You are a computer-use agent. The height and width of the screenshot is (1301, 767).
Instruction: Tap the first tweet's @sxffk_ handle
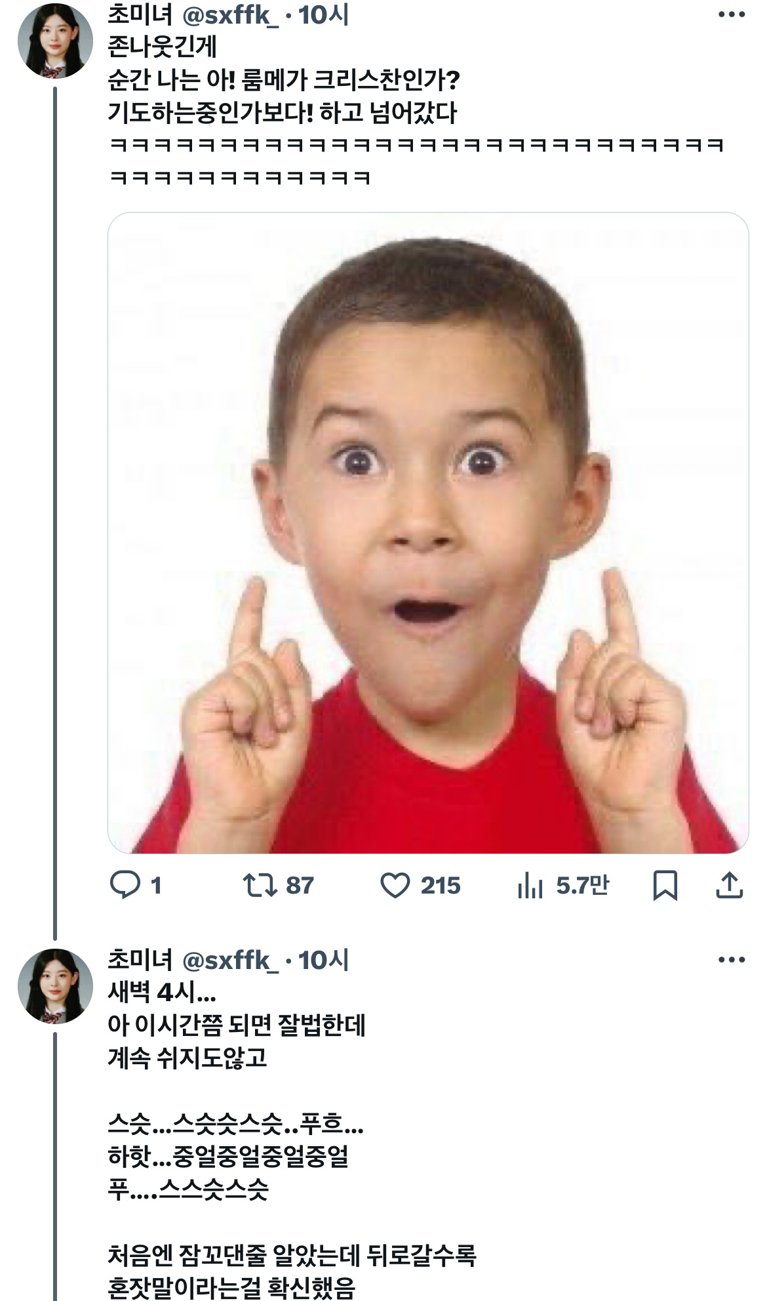pos(230,14)
